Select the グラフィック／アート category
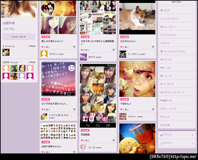This screenshot has width=198, height=160. [177, 92]
